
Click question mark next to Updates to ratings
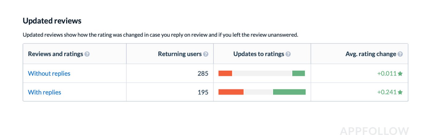pos(288,54)
